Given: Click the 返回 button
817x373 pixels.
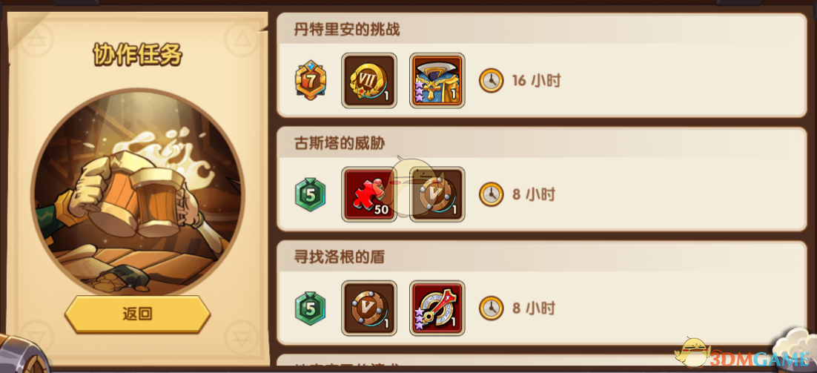Looking at the screenshot, I should (138, 314).
